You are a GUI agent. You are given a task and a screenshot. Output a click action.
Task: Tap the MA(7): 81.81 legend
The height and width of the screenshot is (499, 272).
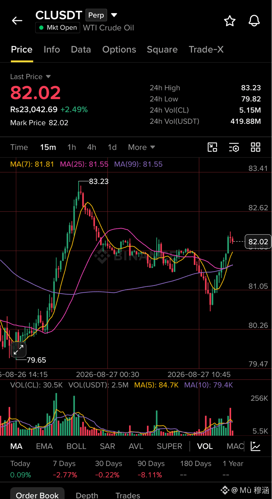coord(32,164)
